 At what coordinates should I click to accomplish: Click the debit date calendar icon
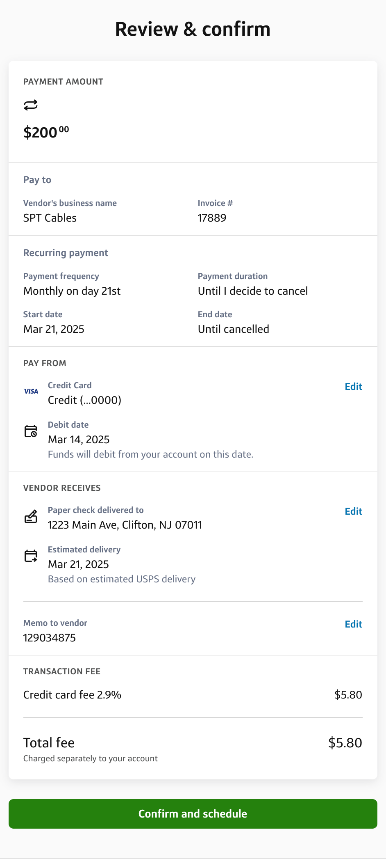point(31,431)
